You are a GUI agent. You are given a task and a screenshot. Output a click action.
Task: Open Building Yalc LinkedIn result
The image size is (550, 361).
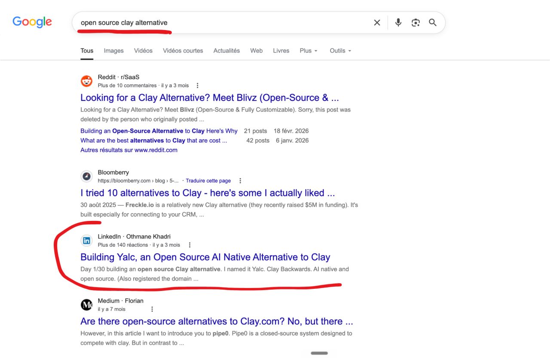[x=205, y=257]
